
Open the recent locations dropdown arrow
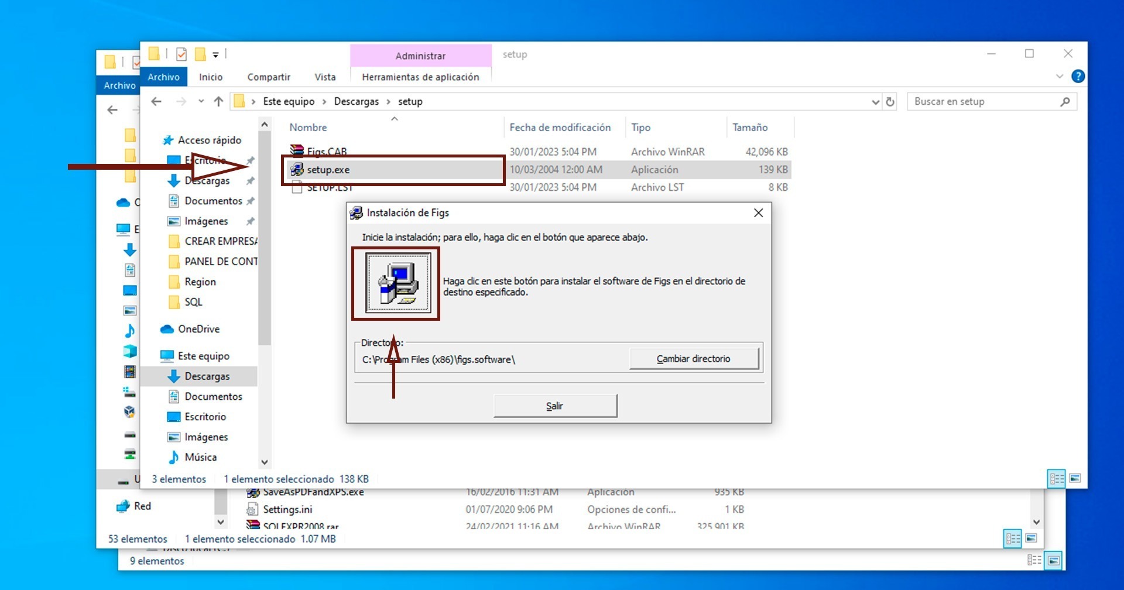tap(201, 101)
